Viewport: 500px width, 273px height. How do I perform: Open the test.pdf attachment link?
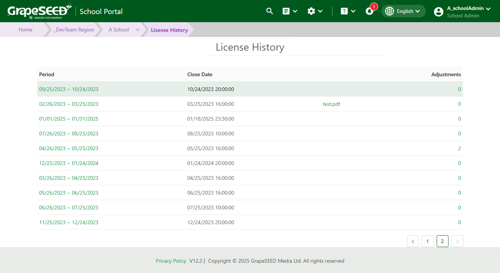point(331,104)
